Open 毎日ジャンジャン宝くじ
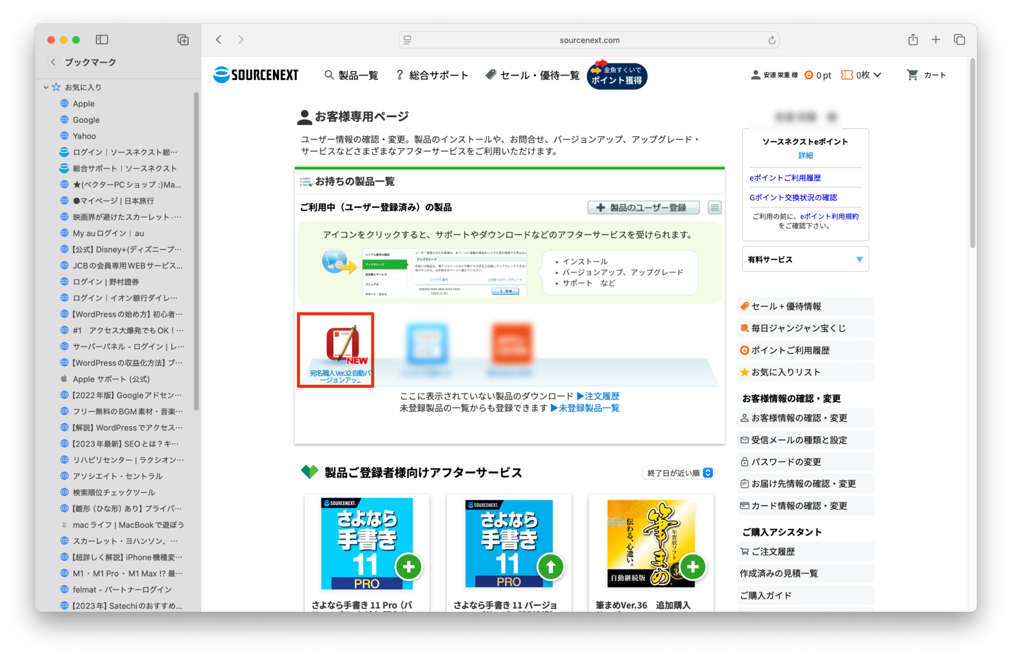The width and height of the screenshot is (1012, 658). (805, 328)
